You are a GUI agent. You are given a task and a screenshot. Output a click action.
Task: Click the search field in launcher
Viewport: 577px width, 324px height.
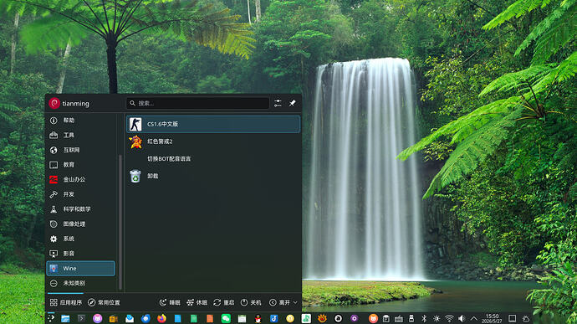pos(197,103)
